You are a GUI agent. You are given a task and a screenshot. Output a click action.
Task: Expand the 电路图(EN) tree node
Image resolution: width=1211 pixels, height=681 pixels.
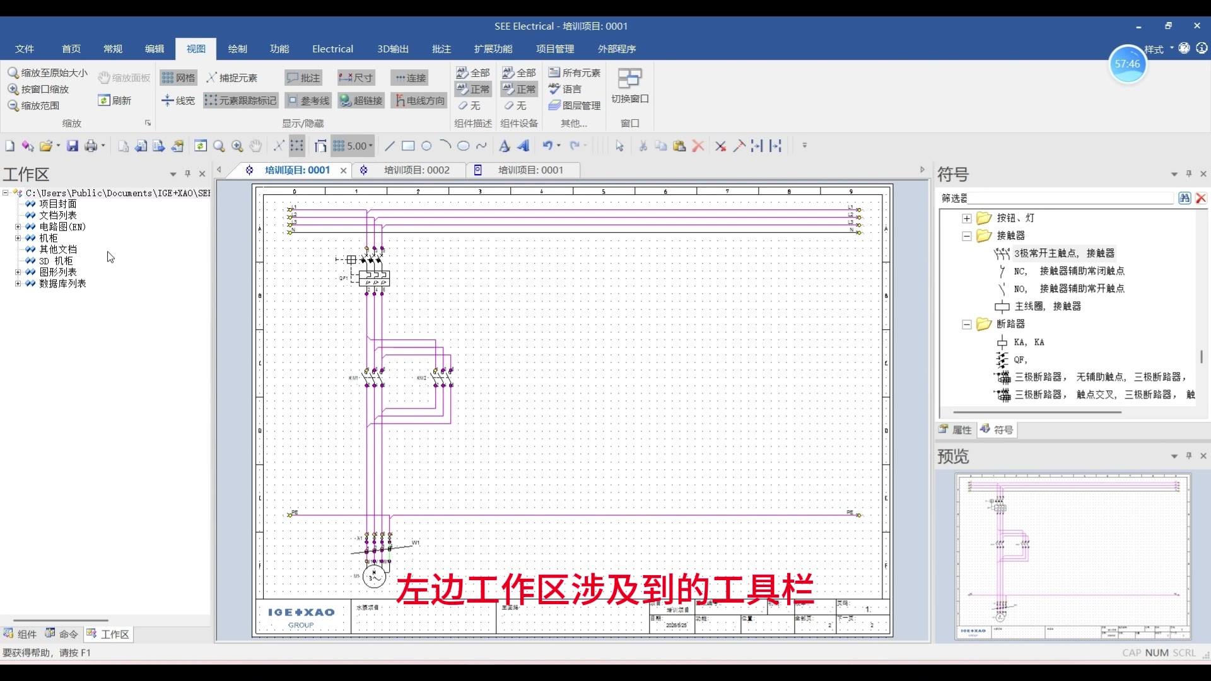[18, 227]
